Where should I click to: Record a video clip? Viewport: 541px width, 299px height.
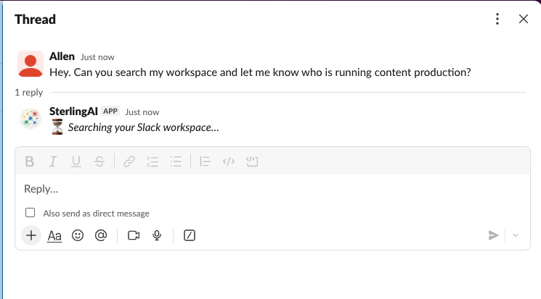[134, 235]
